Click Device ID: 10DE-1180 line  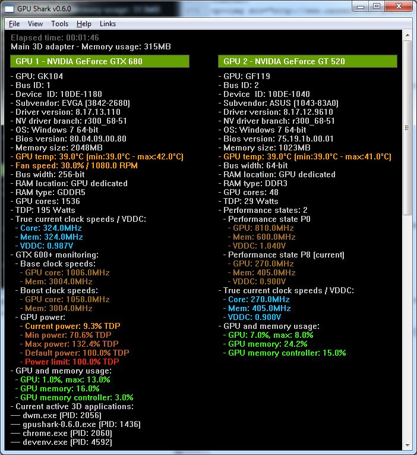(56, 95)
